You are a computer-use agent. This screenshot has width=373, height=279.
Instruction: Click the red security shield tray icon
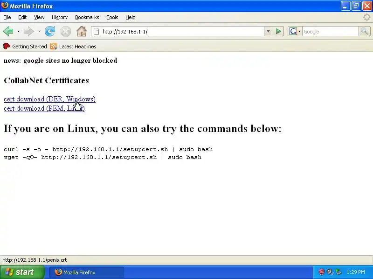[x=321, y=272]
